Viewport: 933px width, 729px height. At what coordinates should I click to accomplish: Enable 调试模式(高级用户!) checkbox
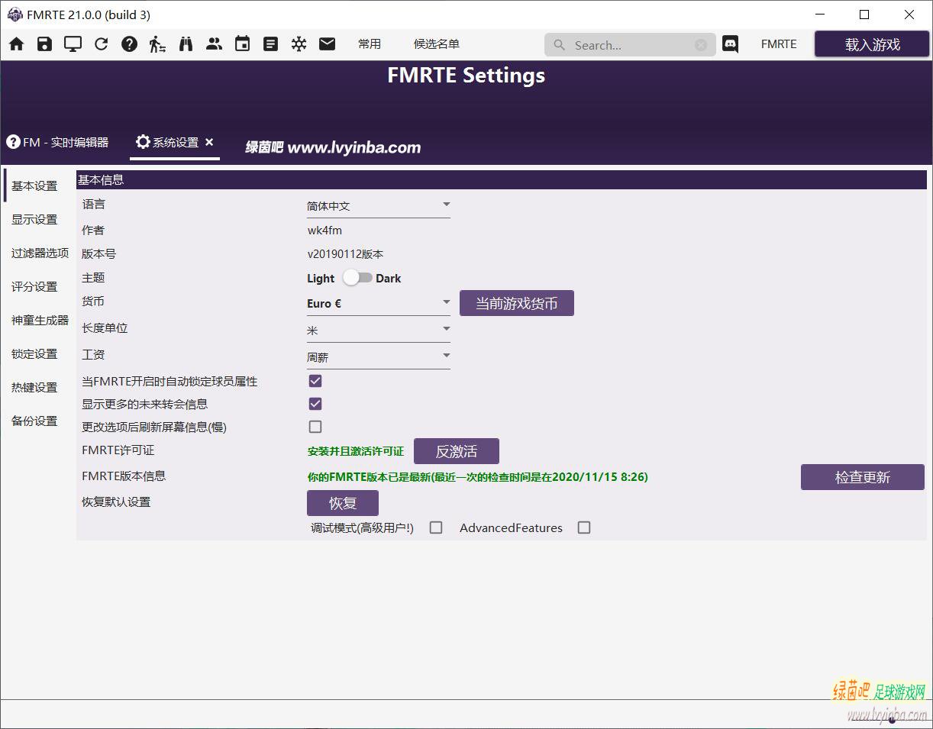[436, 527]
